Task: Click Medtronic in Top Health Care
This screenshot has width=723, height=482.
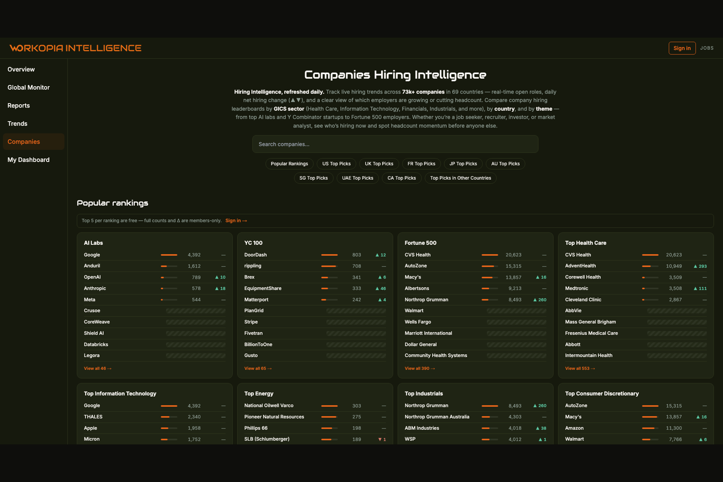Action: pyautogui.click(x=636, y=288)
